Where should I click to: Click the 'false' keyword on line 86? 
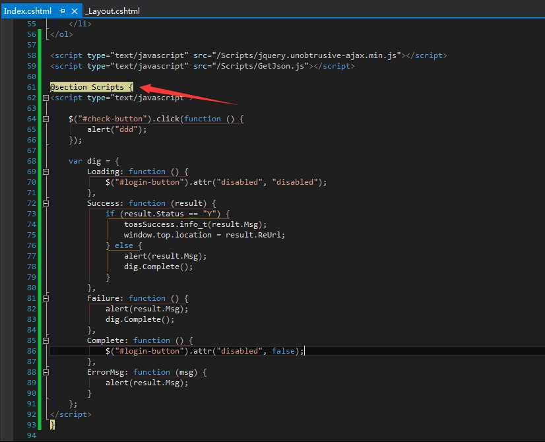[x=283, y=351]
